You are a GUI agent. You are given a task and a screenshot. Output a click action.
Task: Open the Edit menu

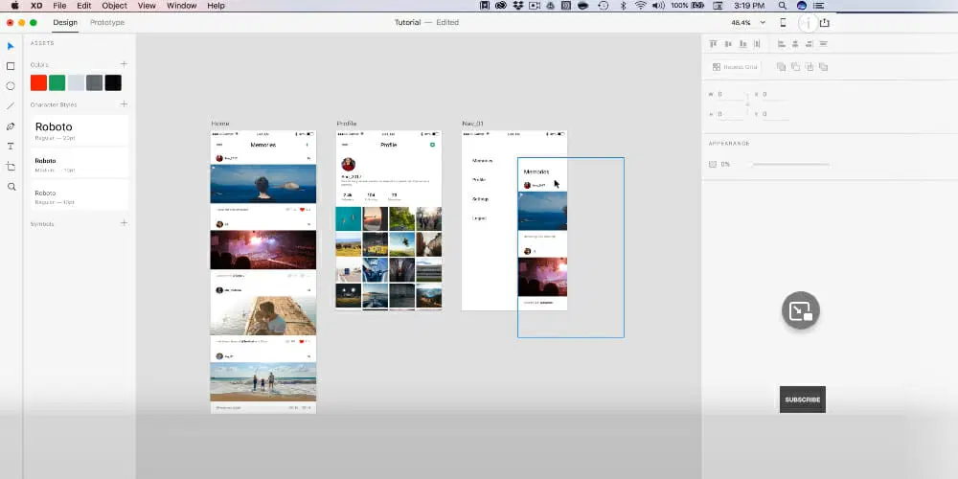coord(83,6)
